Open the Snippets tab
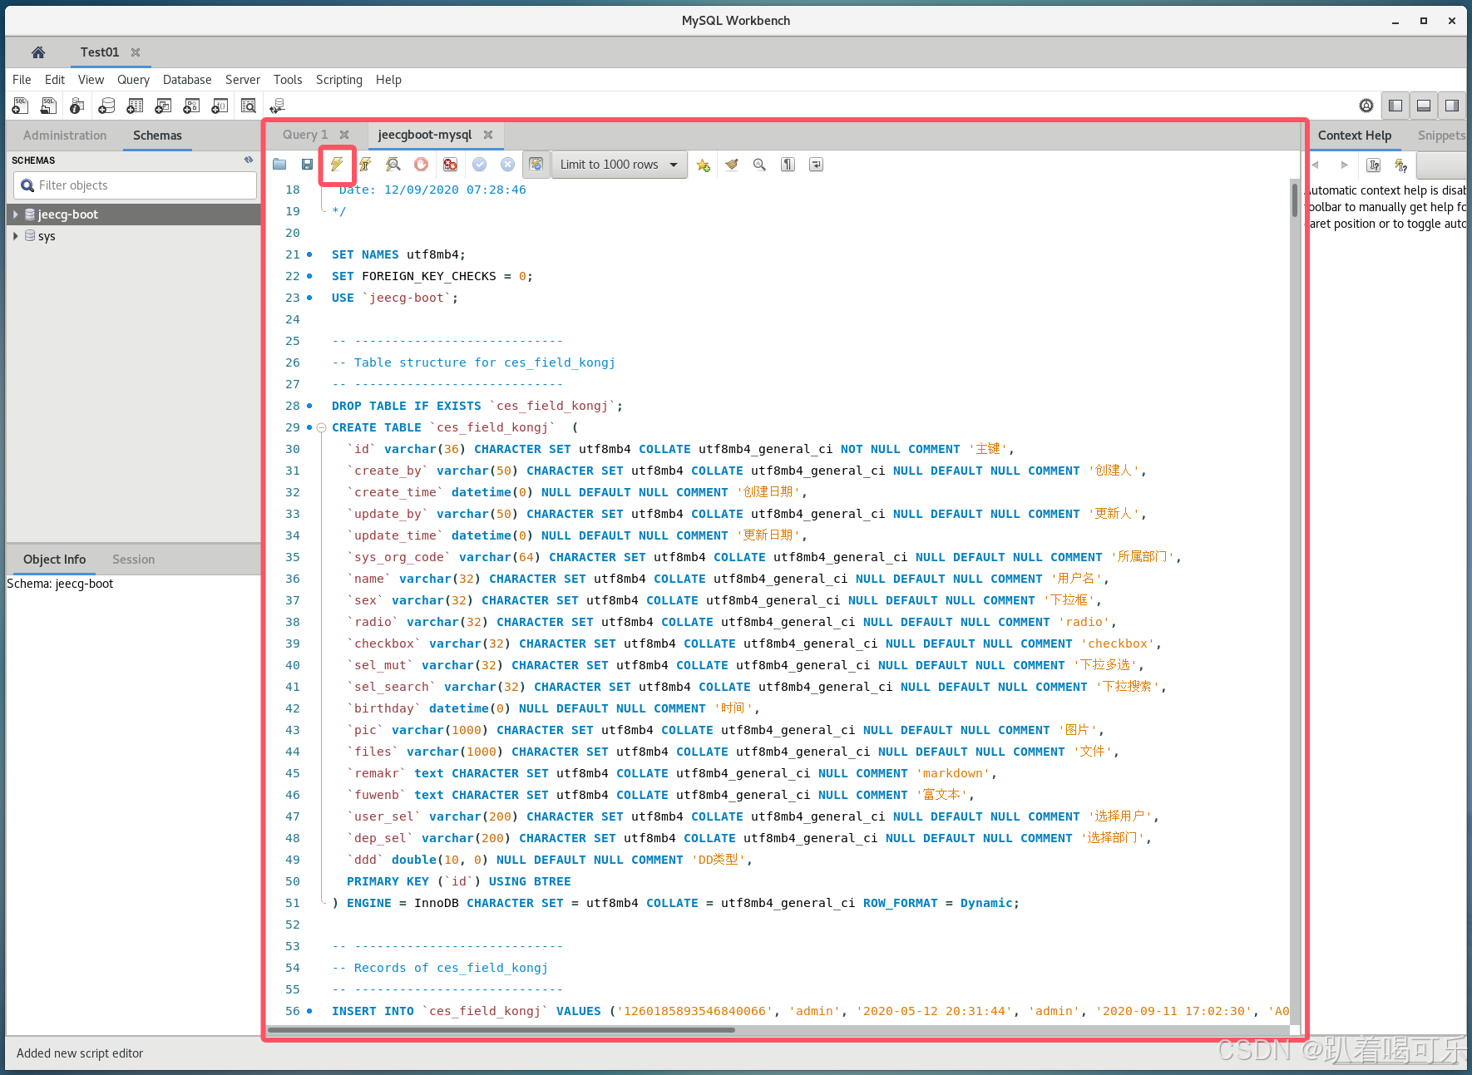Viewport: 1472px width, 1075px height. tap(1441, 136)
